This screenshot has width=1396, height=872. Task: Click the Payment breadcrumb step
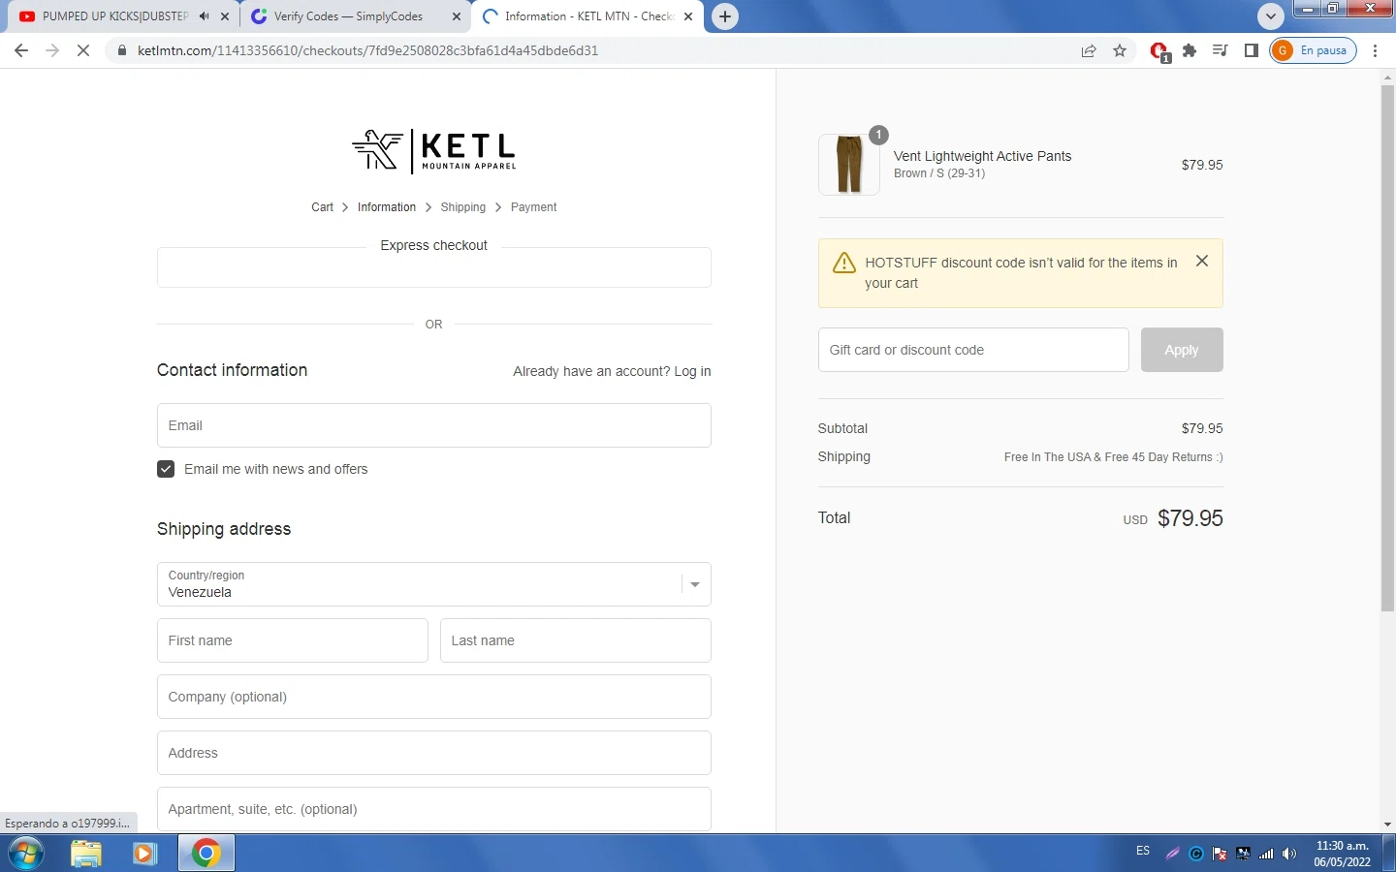click(x=533, y=207)
